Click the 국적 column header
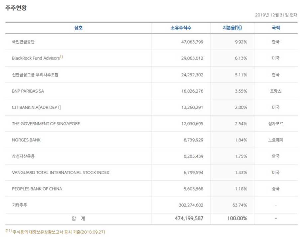Screen dimensions: 304x238 tap(276, 28)
